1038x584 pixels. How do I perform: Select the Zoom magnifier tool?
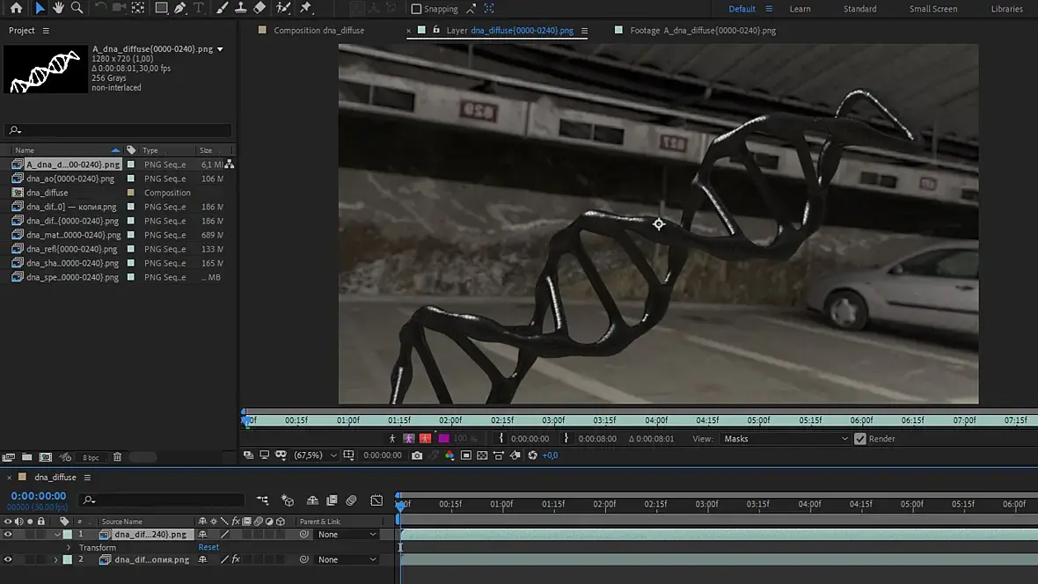pyautogui.click(x=77, y=8)
